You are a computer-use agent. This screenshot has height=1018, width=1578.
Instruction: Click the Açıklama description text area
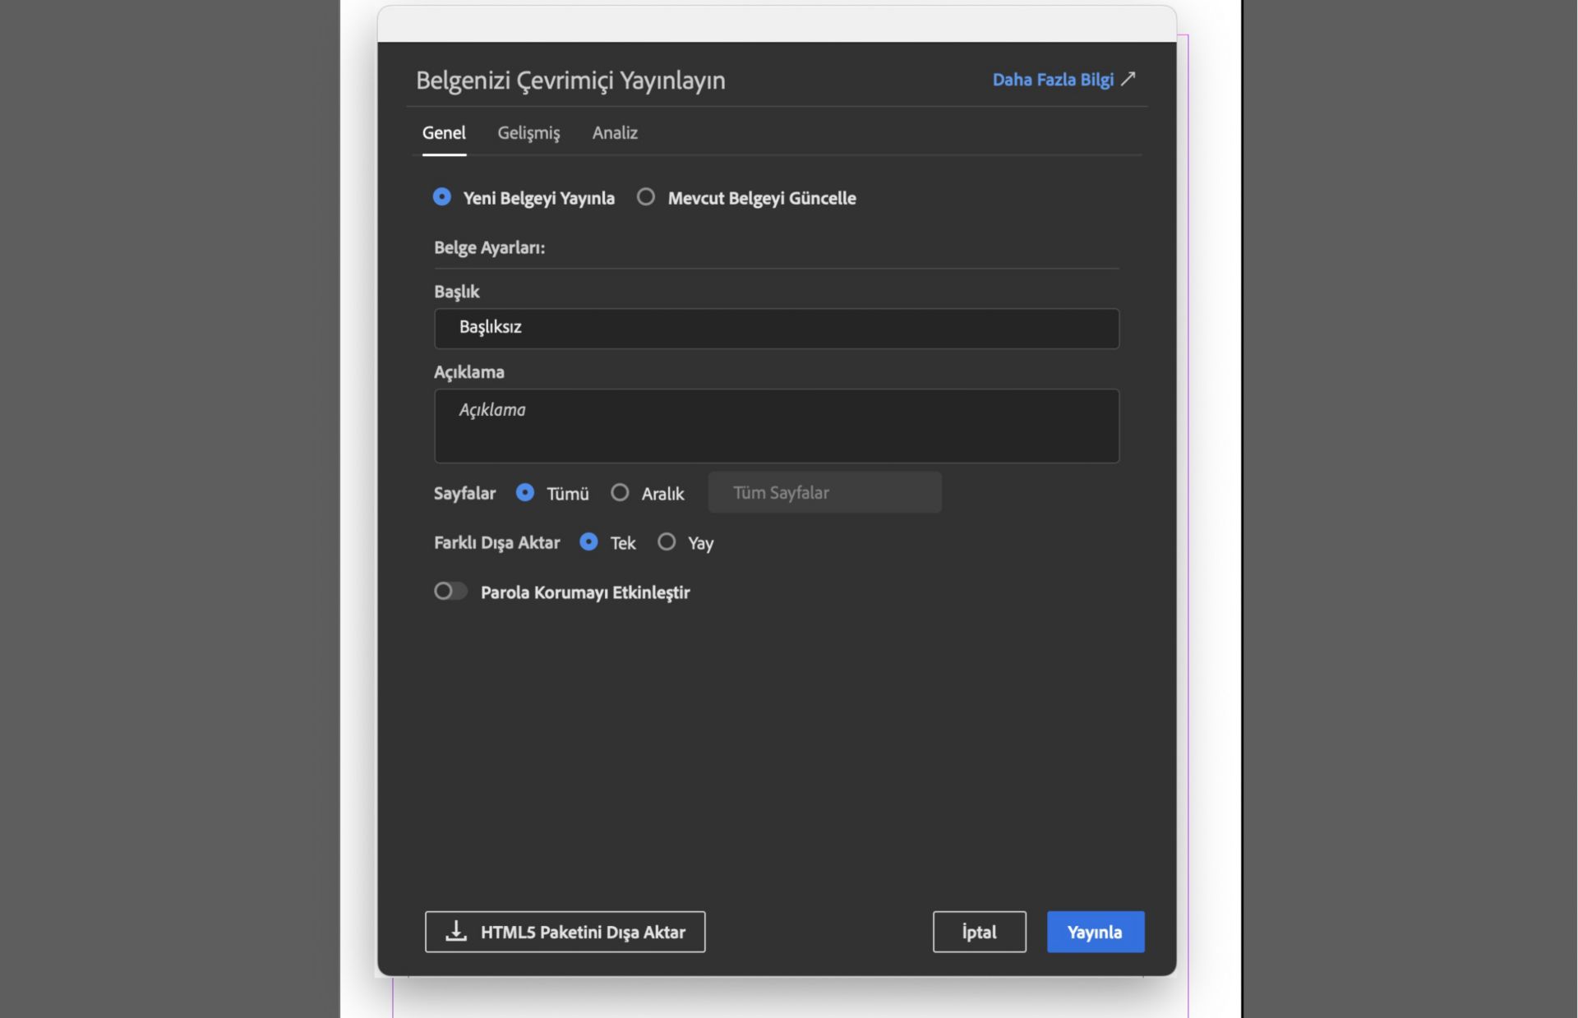point(776,426)
